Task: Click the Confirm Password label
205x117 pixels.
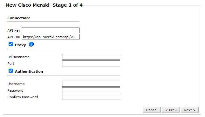Action: click(23, 97)
